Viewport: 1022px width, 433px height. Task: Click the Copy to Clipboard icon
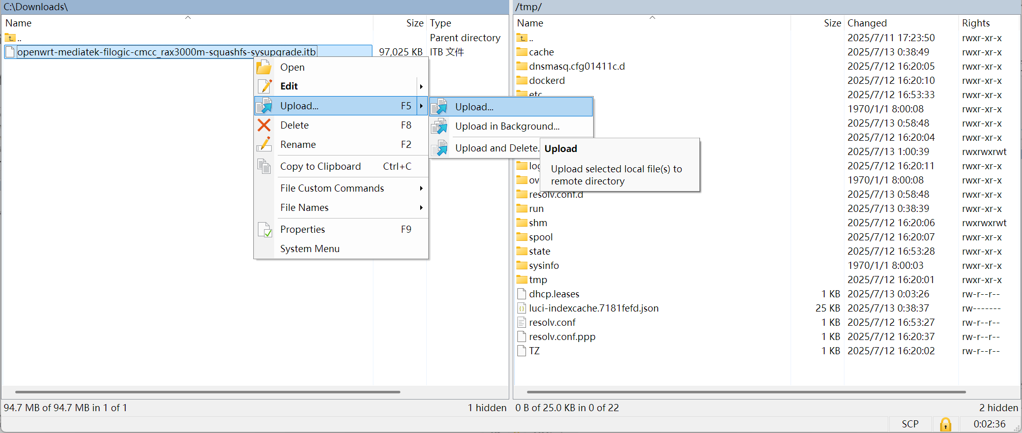264,166
